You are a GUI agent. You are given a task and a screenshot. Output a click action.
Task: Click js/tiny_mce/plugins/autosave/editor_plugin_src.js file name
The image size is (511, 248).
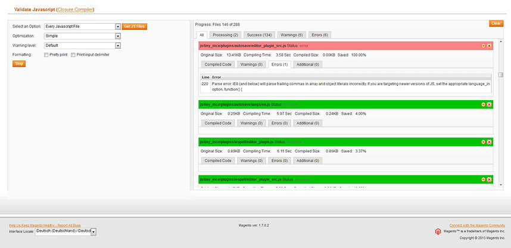(243, 46)
